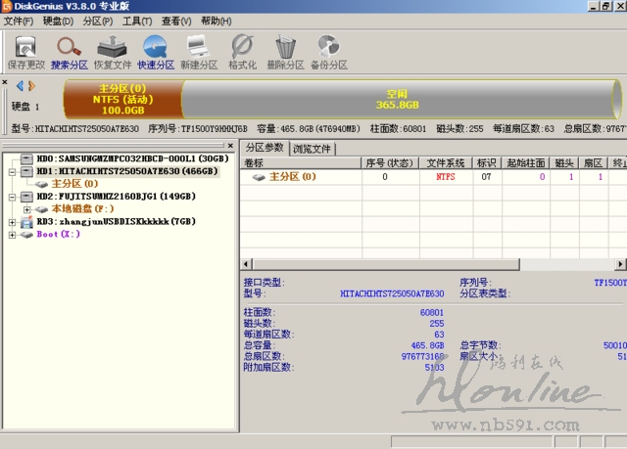This screenshot has width=627, height=449.
Task: Click the 删除分区 (Delete Partition) trash icon
Action: point(285,51)
